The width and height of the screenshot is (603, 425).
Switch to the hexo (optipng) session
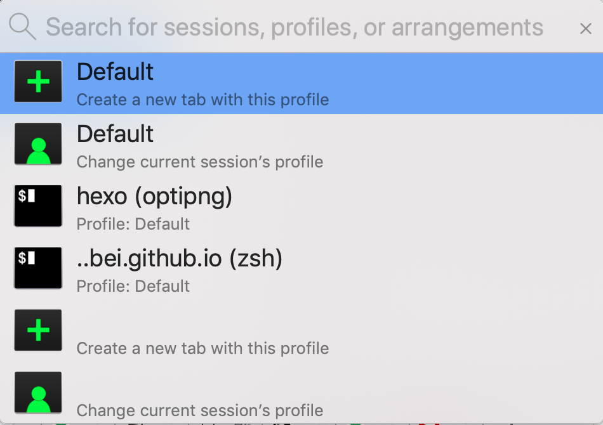click(x=301, y=208)
